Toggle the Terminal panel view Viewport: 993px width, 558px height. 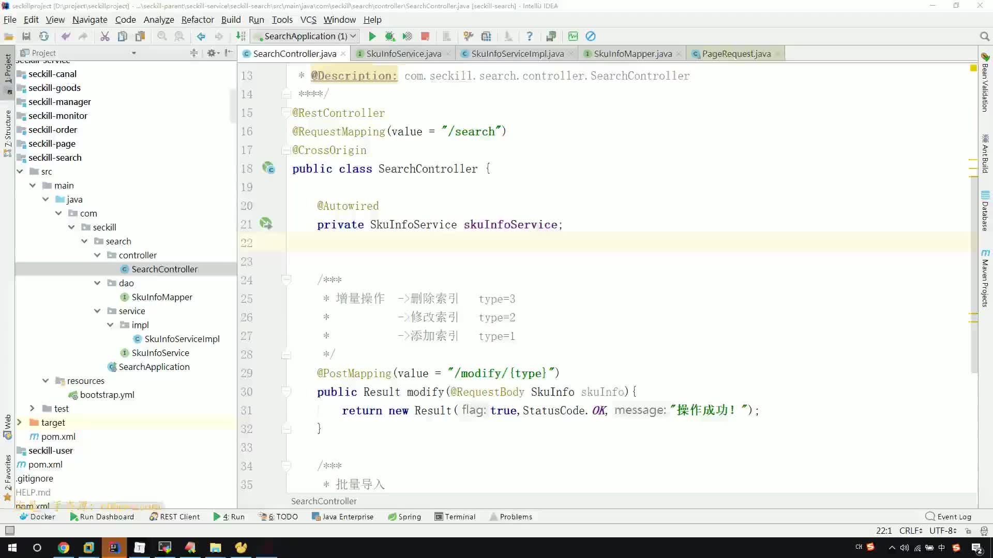point(460,517)
